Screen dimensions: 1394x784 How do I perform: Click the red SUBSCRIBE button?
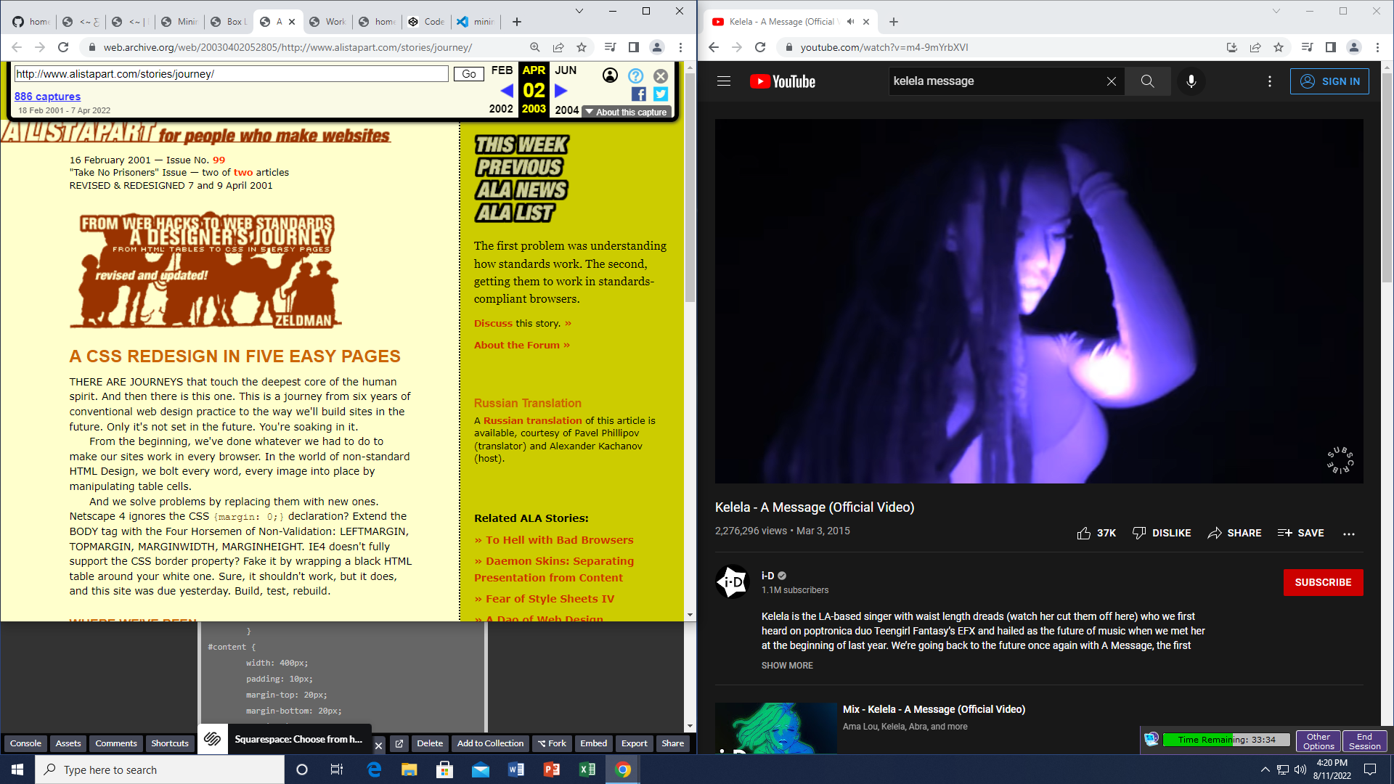click(1323, 582)
